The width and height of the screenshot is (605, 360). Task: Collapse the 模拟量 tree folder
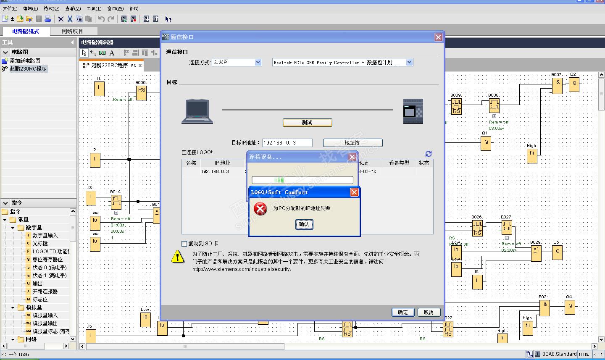tap(13, 307)
